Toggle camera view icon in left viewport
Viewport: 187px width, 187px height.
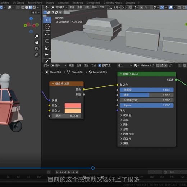pyautogui.click(x=37, y=49)
